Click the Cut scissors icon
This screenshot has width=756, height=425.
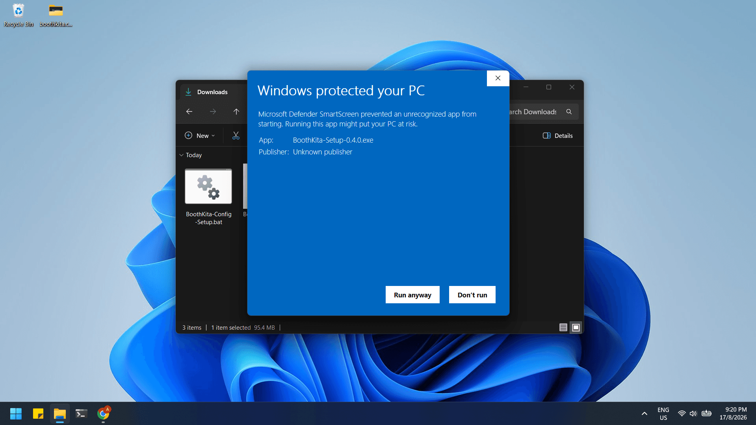(236, 135)
